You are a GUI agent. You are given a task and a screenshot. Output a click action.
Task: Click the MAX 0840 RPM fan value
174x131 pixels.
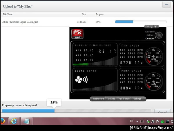click(x=131, y=53)
